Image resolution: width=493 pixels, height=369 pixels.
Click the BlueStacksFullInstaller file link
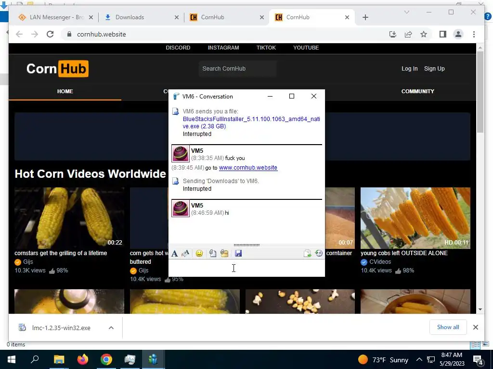(x=251, y=123)
